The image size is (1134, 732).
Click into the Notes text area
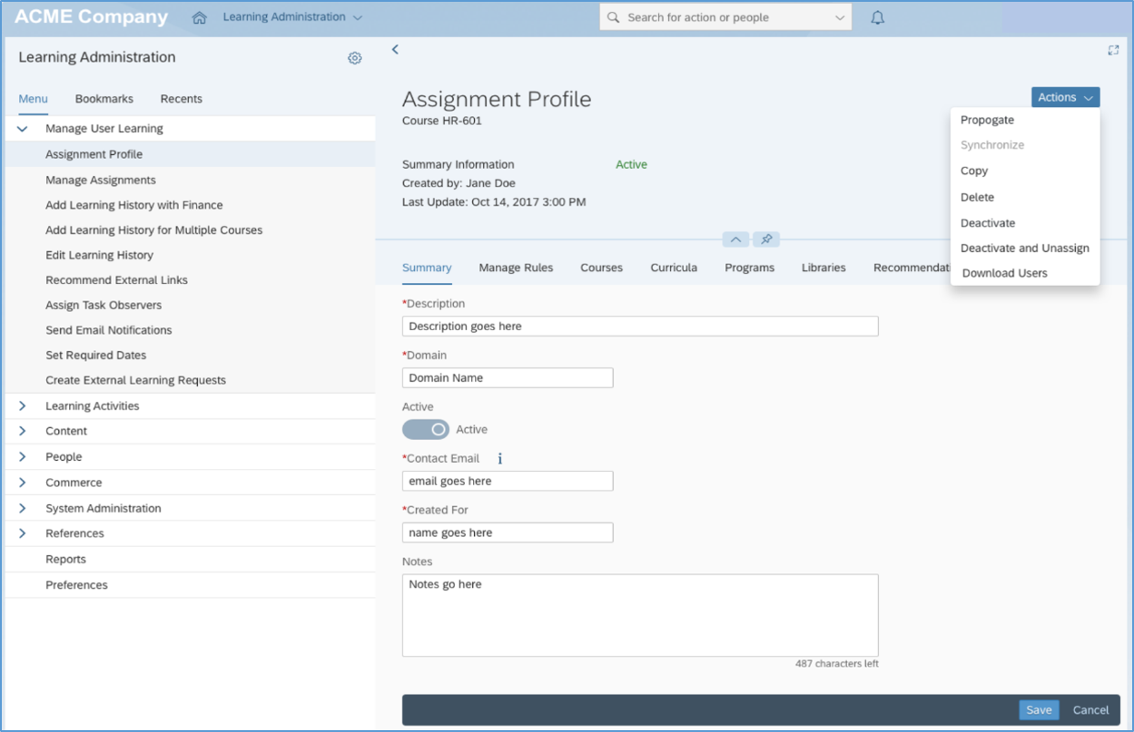[639, 615]
